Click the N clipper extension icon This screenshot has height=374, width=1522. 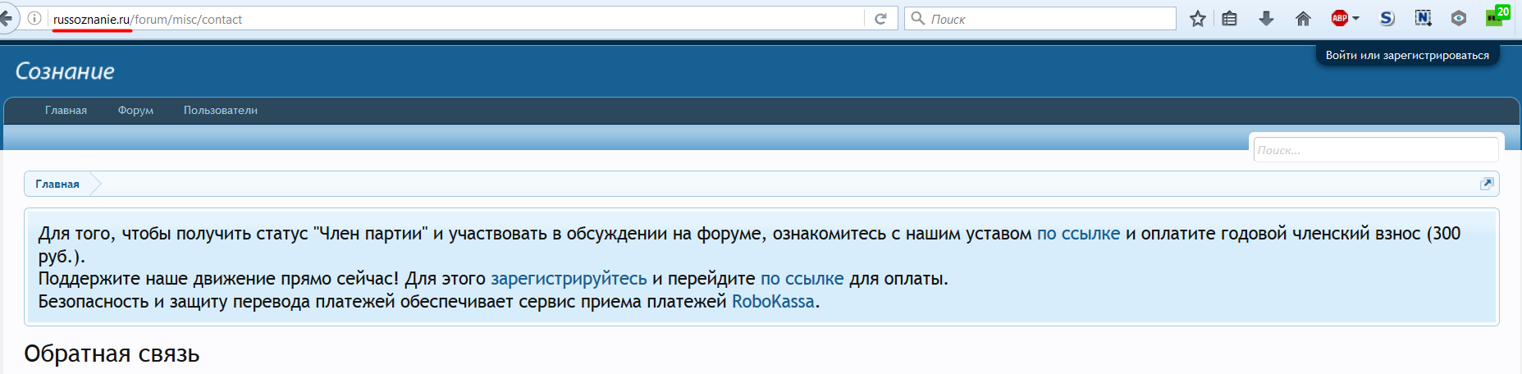[x=1423, y=19]
